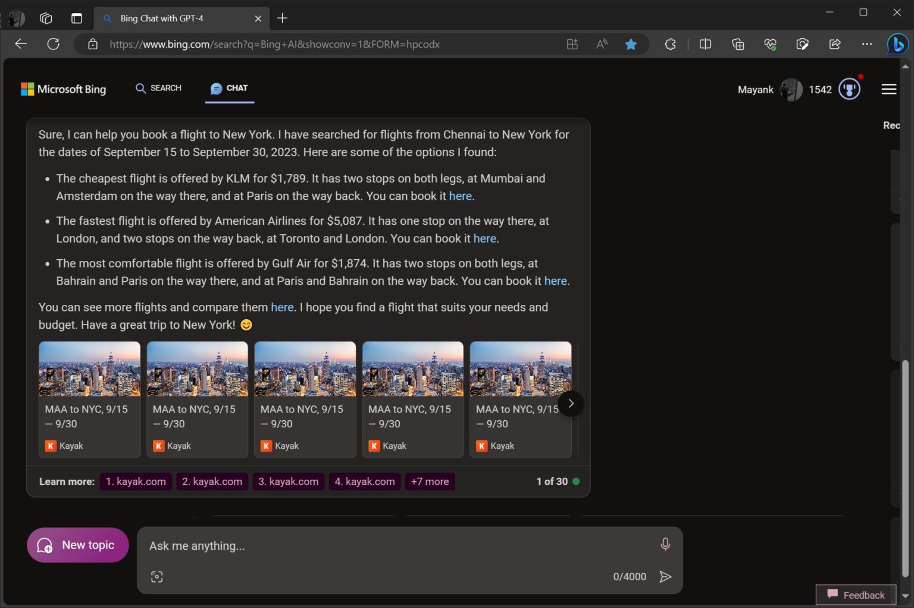This screenshot has height=608, width=914.
Task: Open visual search with the camera icon
Action: point(156,576)
